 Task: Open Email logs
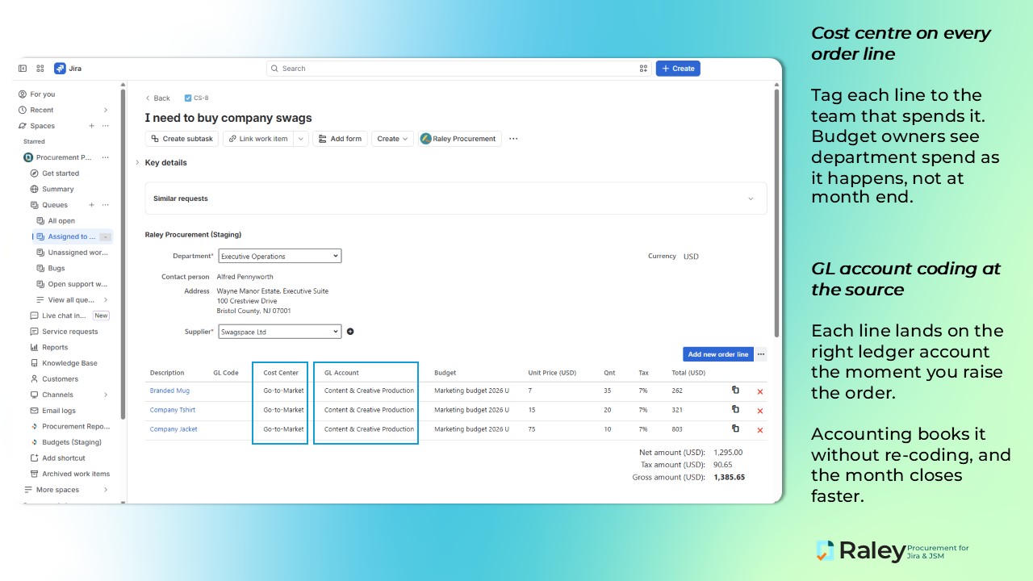pyautogui.click(x=59, y=411)
